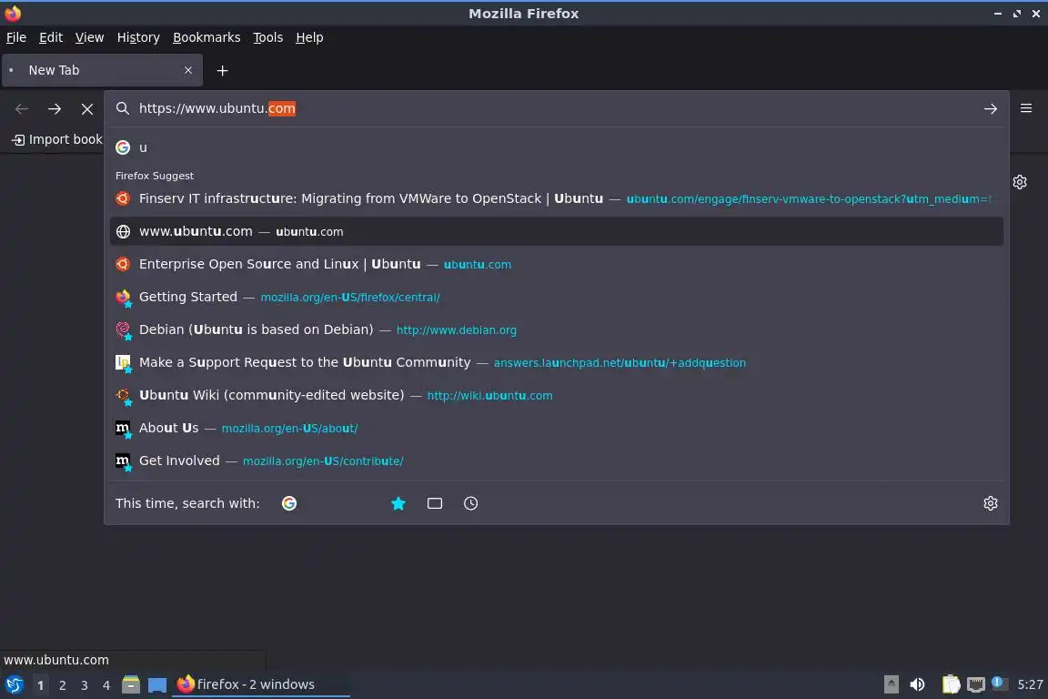Open the volume control in system tray
1048x699 pixels.
(x=917, y=684)
